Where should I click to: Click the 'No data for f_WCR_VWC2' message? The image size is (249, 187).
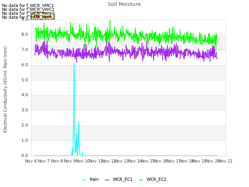28,9
